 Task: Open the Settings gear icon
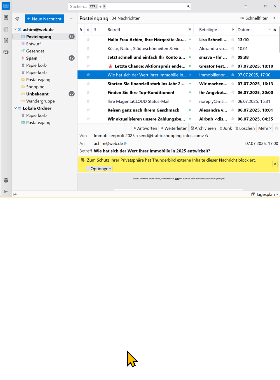tap(6, 180)
